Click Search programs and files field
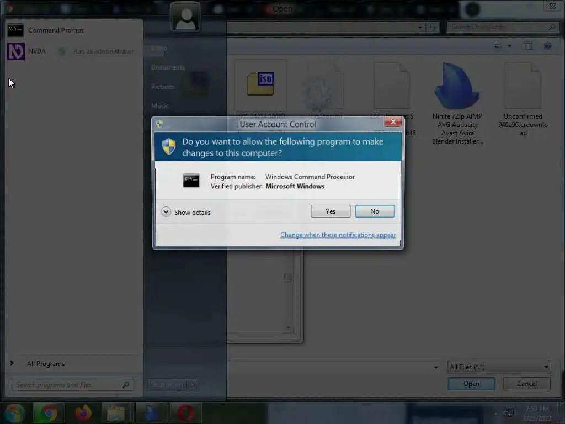Viewport: 565px width, 424px height. [72, 385]
